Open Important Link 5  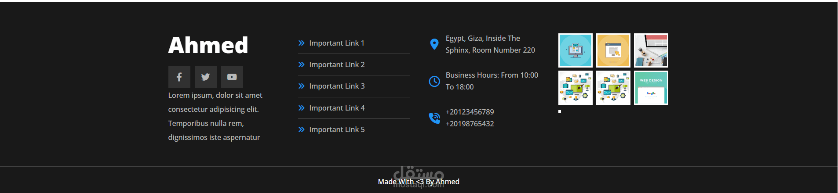point(337,129)
